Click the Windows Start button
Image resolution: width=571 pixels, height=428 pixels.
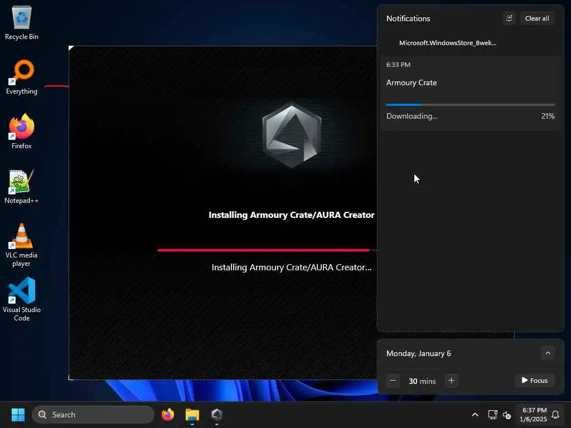(18, 415)
